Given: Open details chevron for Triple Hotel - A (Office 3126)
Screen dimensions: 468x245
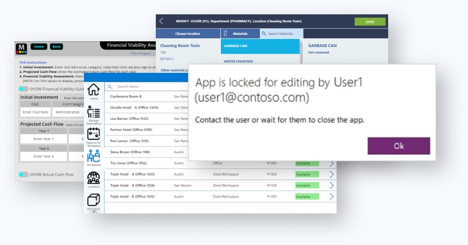Looking at the screenshot, I should click(x=332, y=185).
